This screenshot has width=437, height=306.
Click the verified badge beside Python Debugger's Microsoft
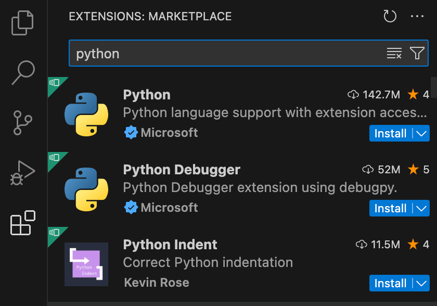pos(131,207)
